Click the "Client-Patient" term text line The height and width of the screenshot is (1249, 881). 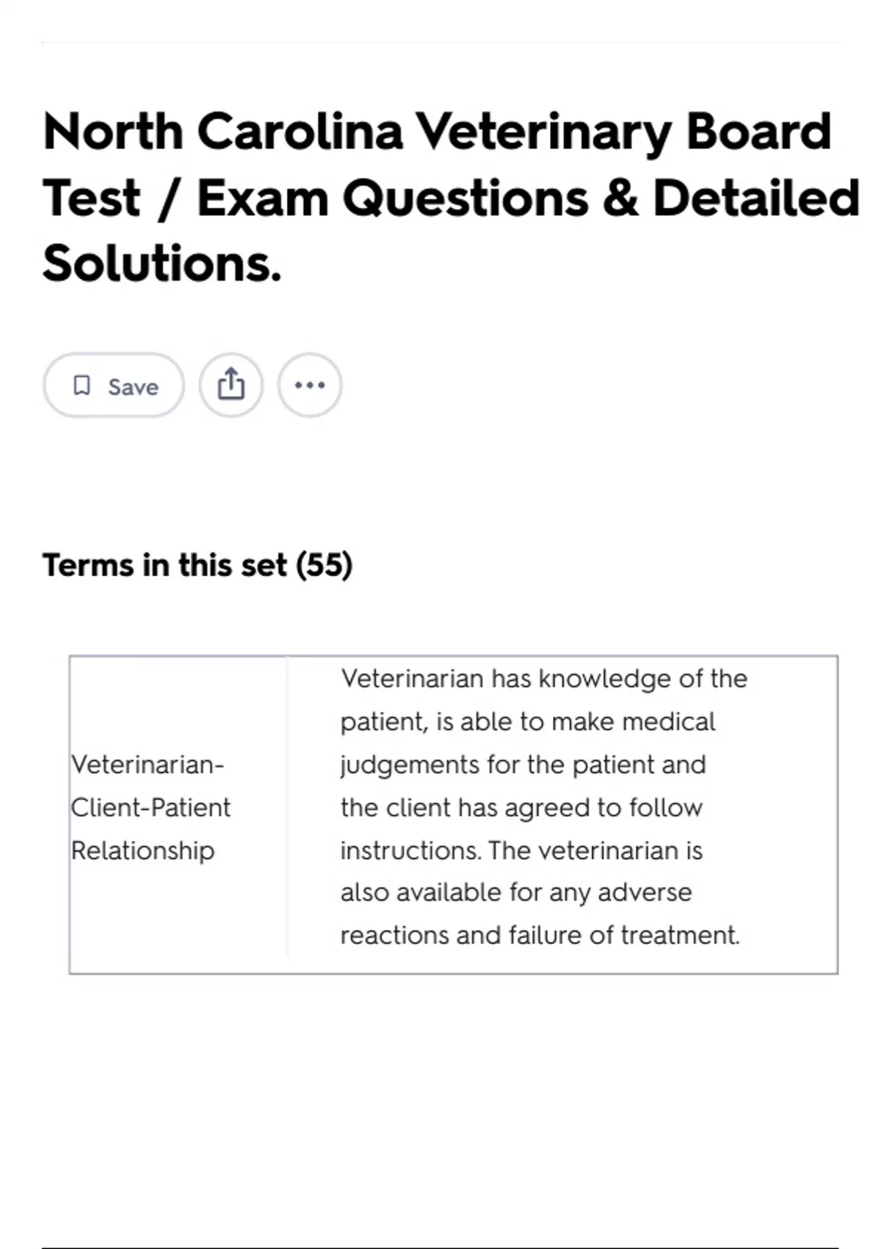pyautogui.click(x=151, y=807)
